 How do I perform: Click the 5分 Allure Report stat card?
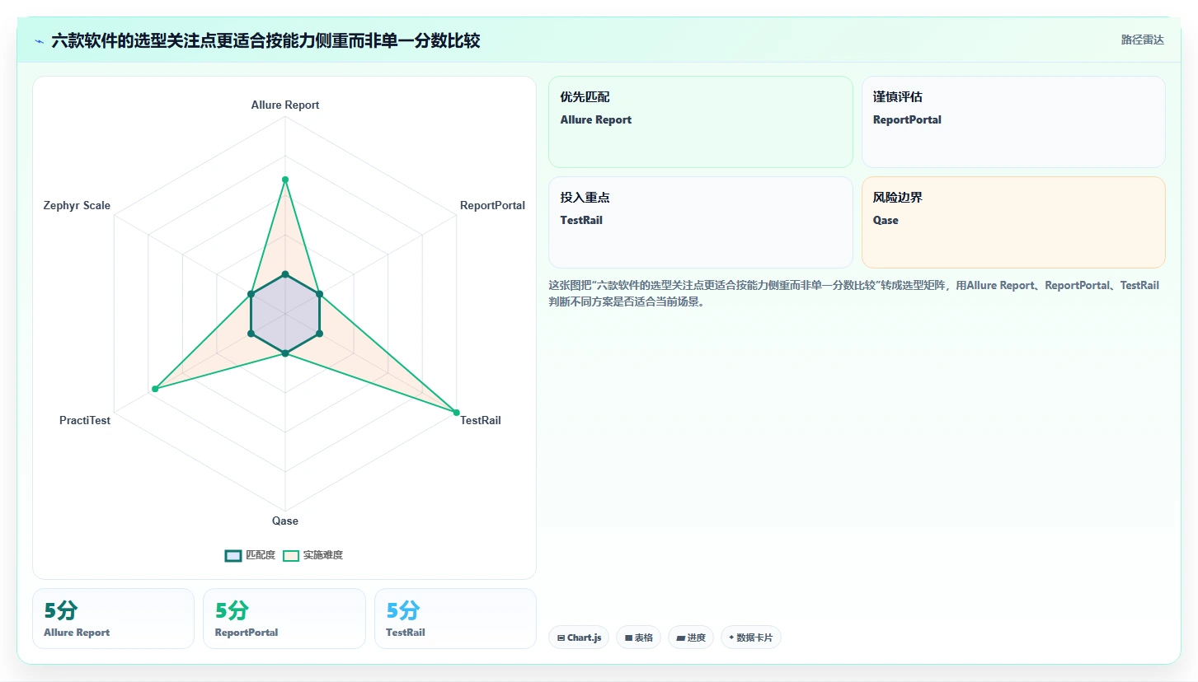click(113, 619)
